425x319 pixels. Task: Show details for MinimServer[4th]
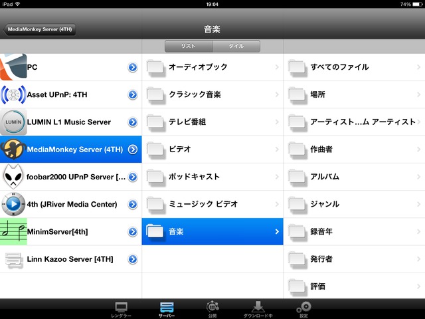(133, 231)
